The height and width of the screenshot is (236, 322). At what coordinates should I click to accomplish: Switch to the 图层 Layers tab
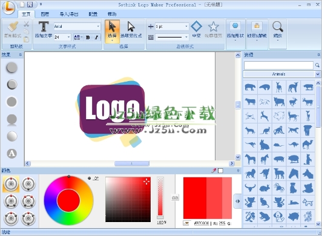[45, 14]
